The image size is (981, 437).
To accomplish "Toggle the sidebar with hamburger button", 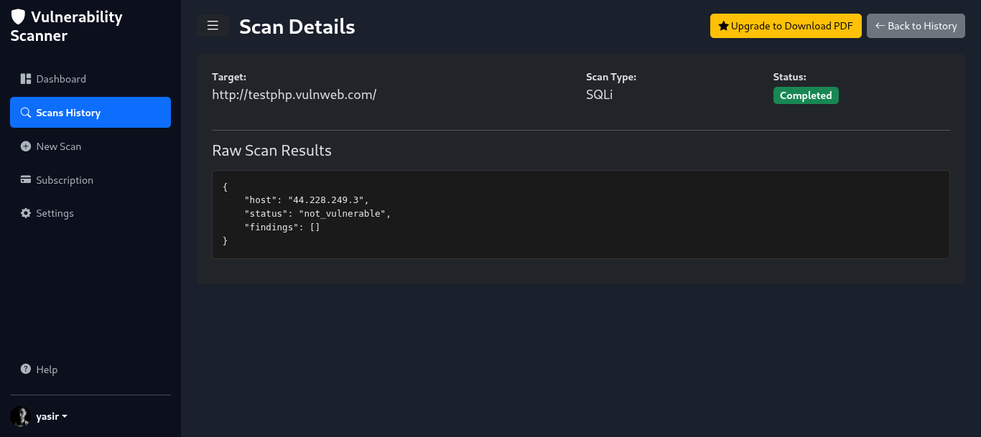I will click(213, 26).
